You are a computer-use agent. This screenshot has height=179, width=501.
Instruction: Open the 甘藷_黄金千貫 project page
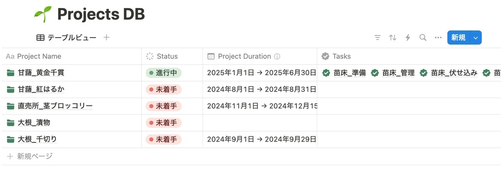click(x=41, y=73)
